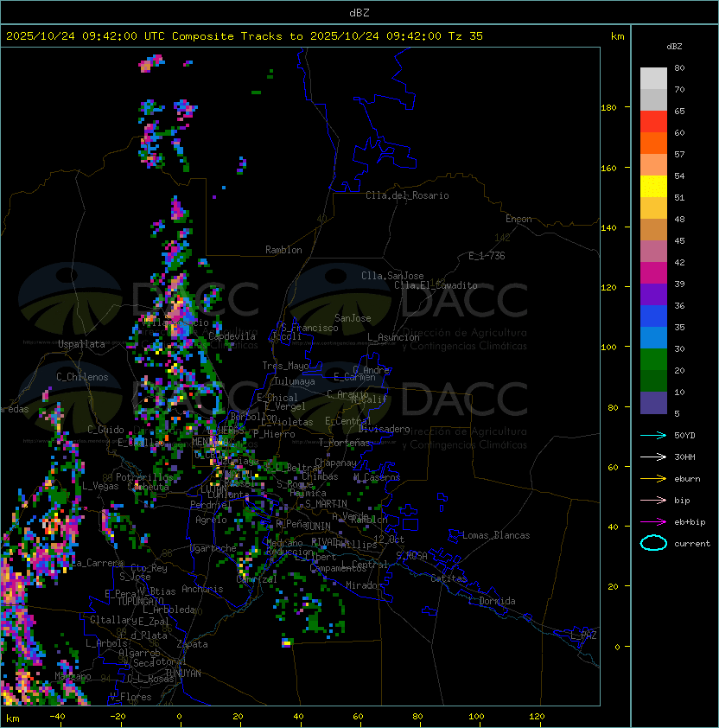Click the Potrerillos map label
The height and width of the screenshot is (728, 719).
(x=144, y=477)
